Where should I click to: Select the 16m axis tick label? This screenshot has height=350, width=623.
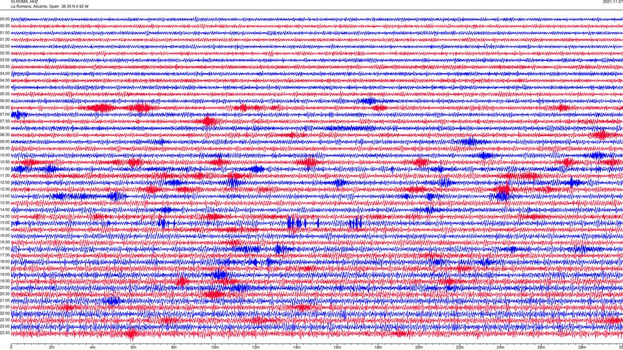(337, 347)
